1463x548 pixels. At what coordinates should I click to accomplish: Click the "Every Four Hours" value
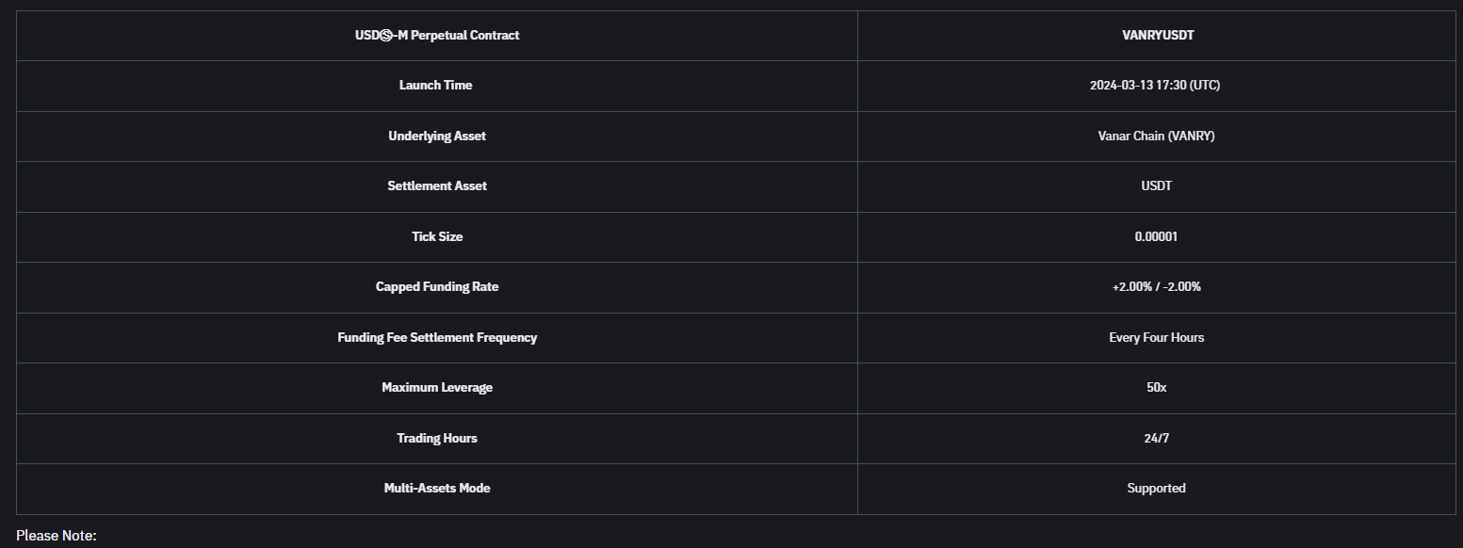click(1156, 338)
